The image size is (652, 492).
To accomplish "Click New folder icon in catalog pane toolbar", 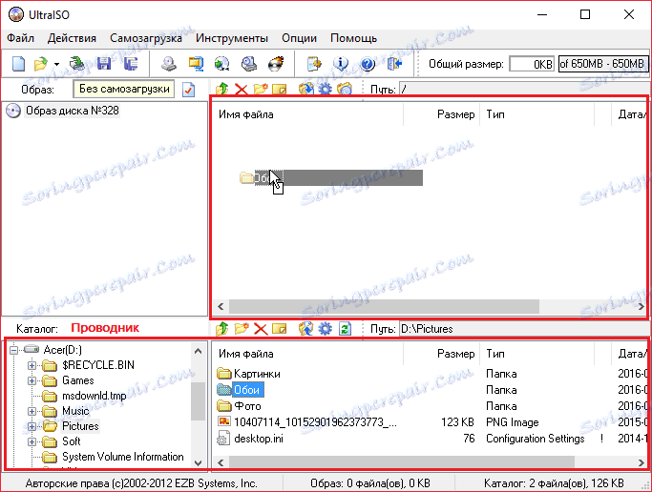I will click(242, 329).
